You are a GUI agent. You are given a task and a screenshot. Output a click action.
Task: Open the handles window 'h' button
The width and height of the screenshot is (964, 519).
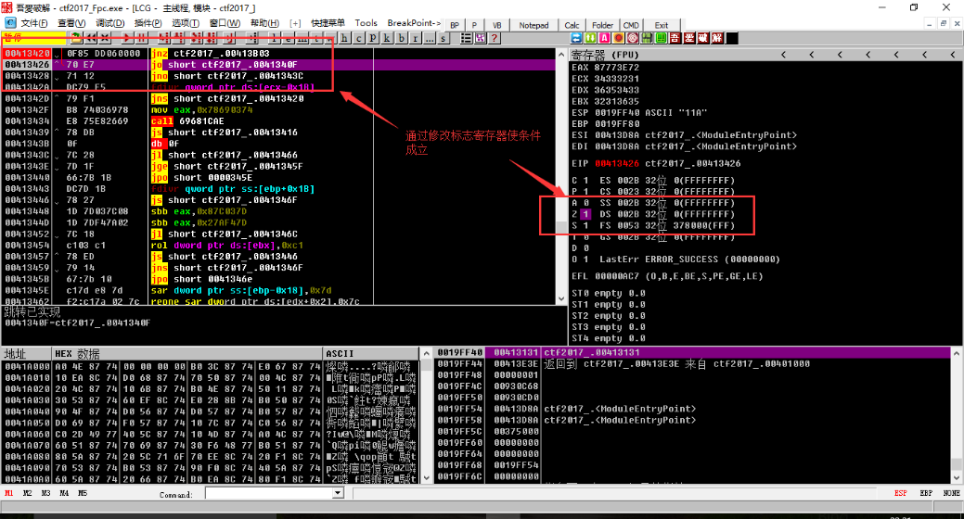(x=345, y=38)
